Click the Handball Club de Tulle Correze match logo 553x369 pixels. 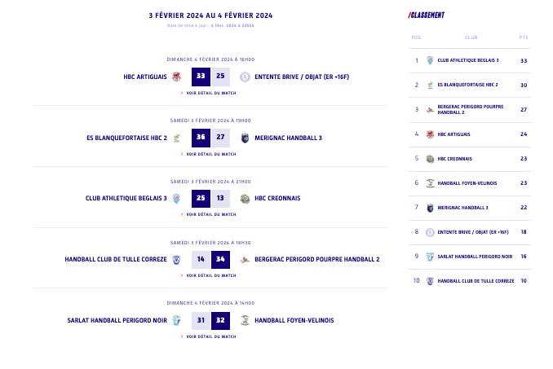(x=176, y=260)
